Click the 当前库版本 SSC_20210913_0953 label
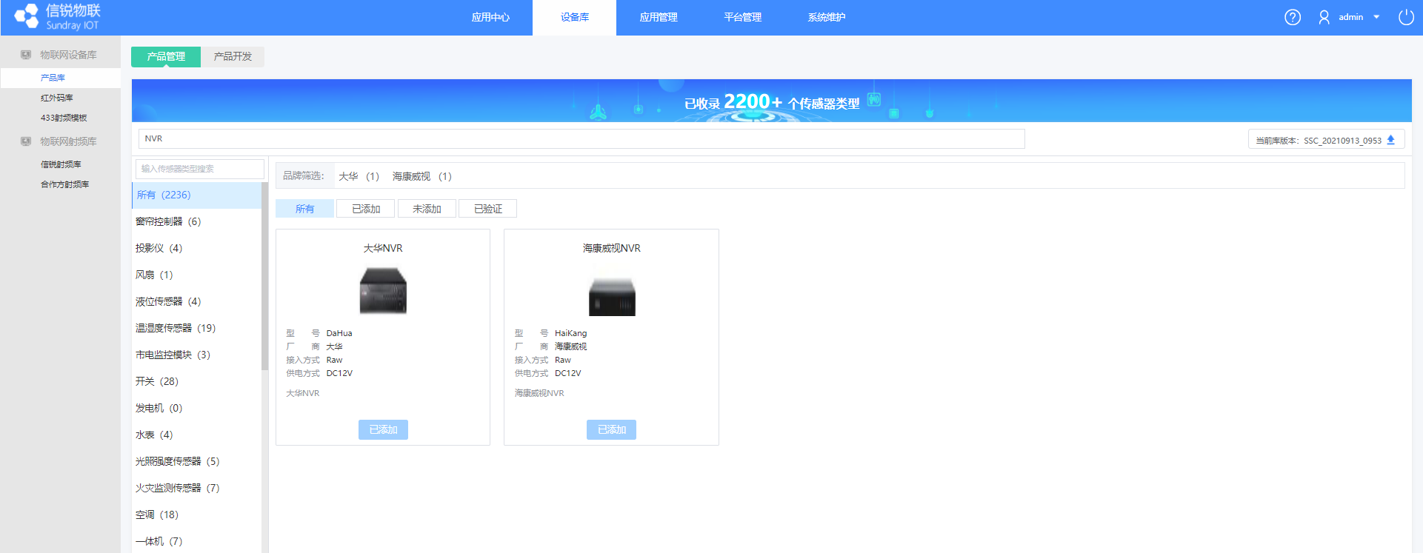Image resolution: width=1423 pixels, height=553 pixels. coord(1318,140)
